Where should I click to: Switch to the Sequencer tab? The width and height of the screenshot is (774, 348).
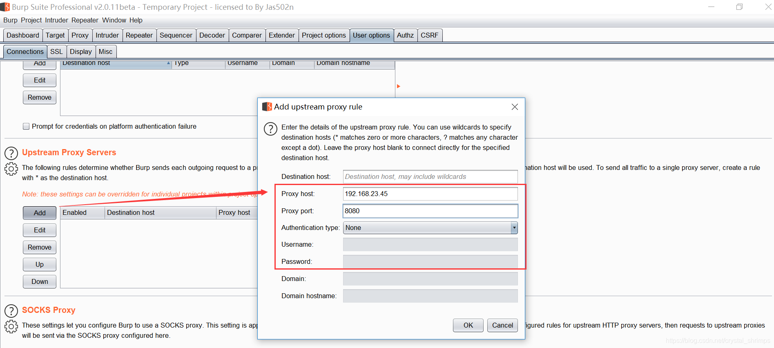click(176, 35)
